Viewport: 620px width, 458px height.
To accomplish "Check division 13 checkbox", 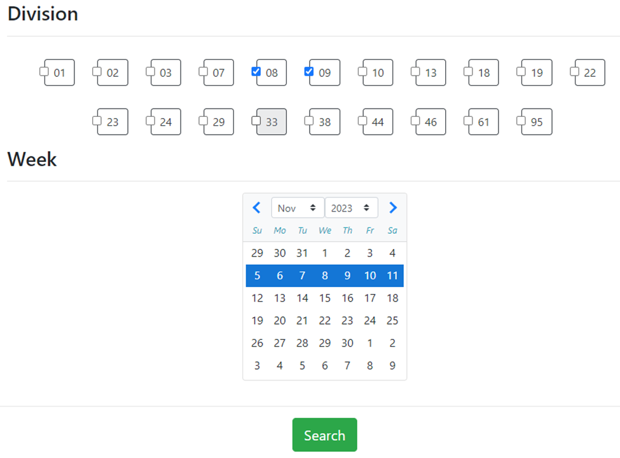I will 415,72.
